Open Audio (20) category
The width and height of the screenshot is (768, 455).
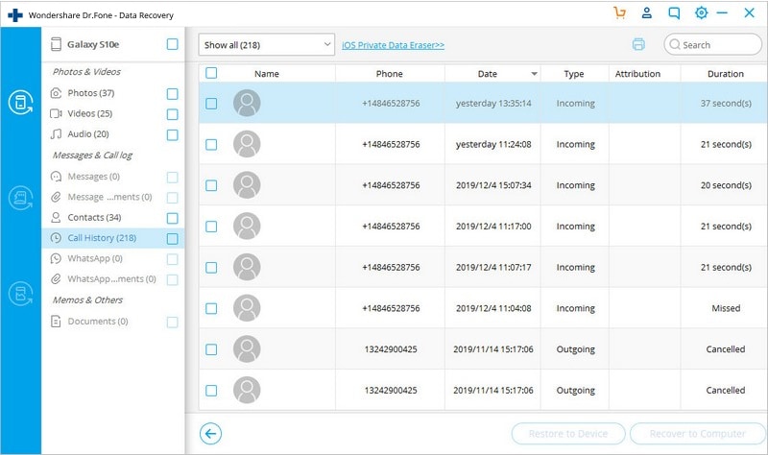point(88,134)
